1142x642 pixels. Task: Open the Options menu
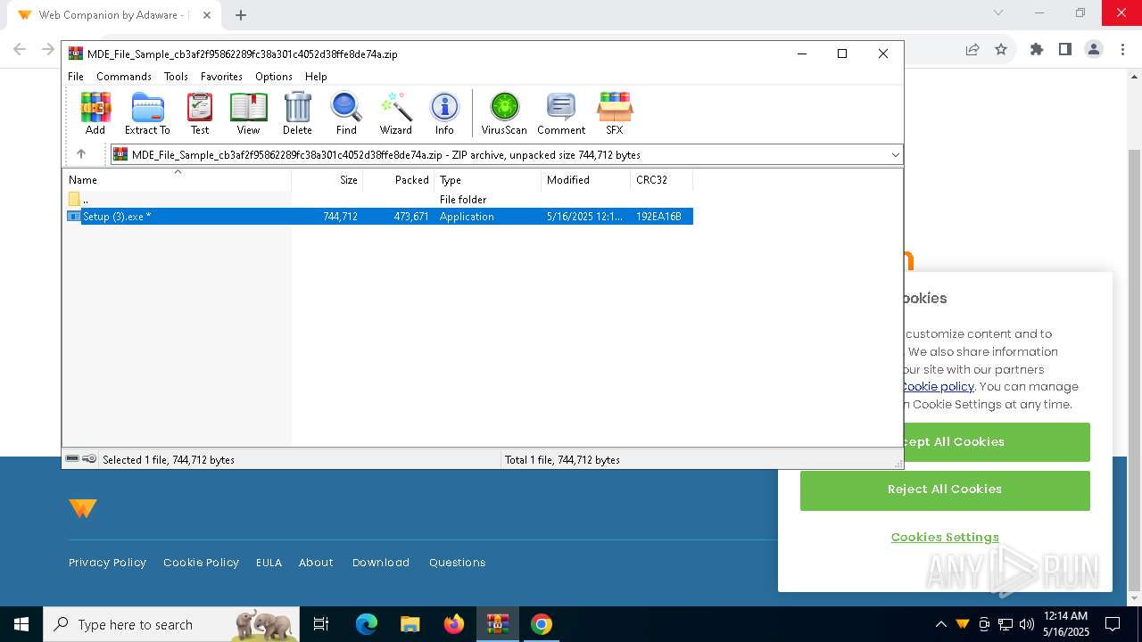pos(274,77)
